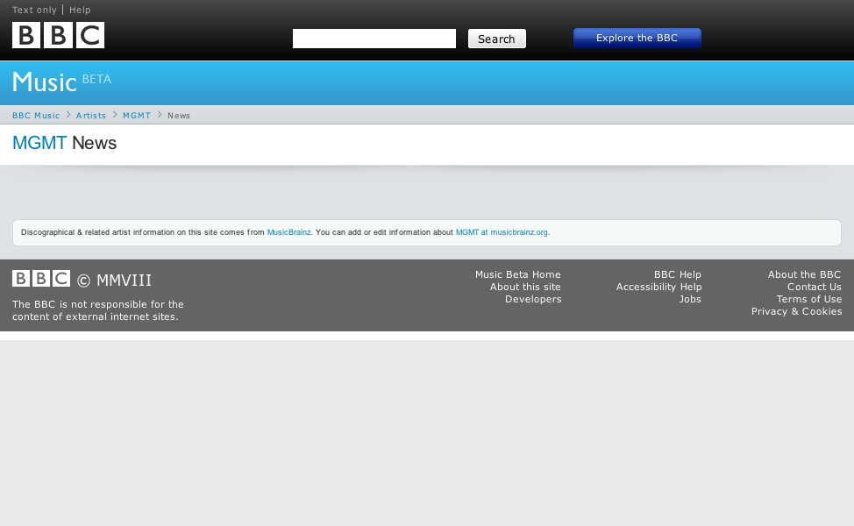Focus the search text field
This screenshot has width=854, height=526.
point(374,39)
